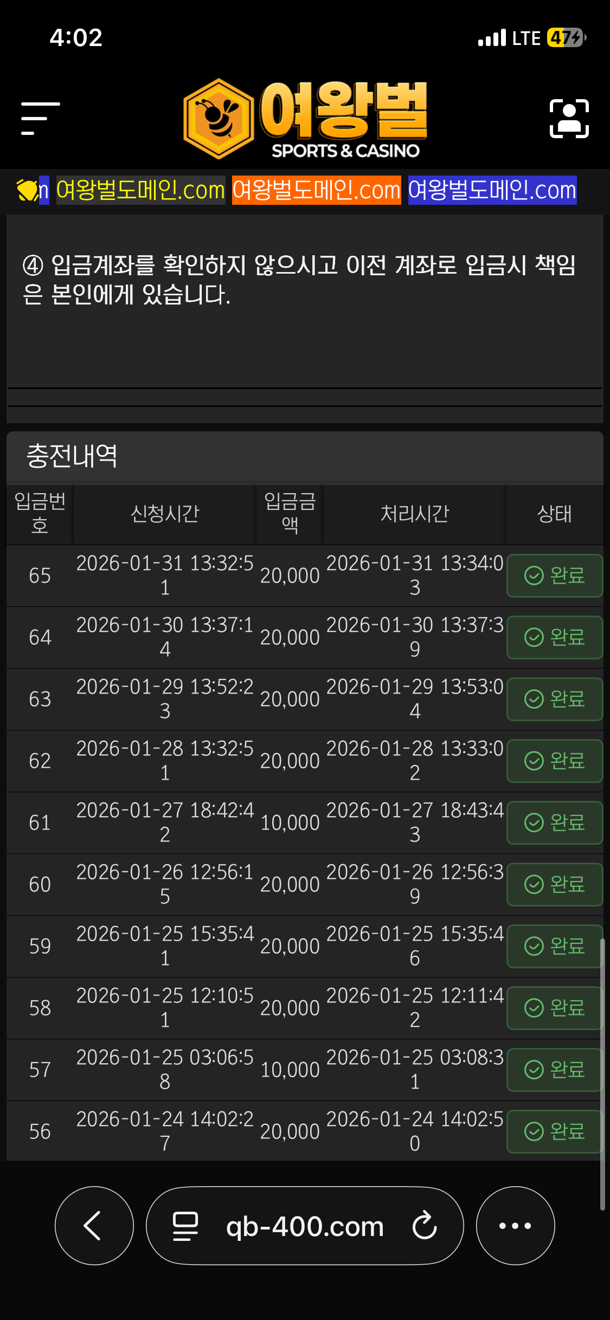Tap the user profile icon
Screen dimensions: 610x1320
tap(569, 119)
